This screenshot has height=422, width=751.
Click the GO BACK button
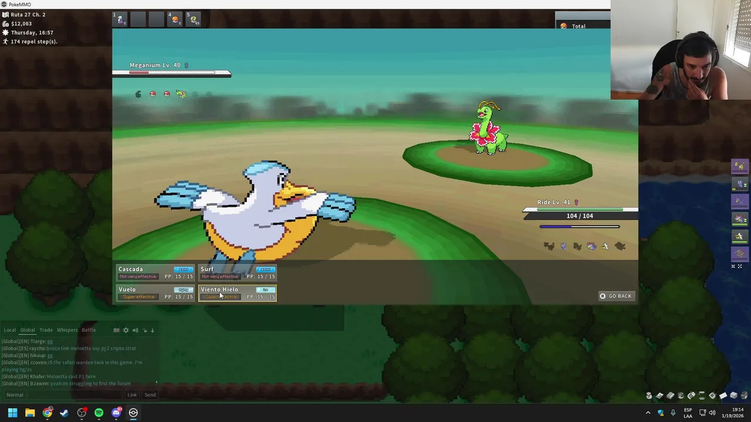(615, 296)
